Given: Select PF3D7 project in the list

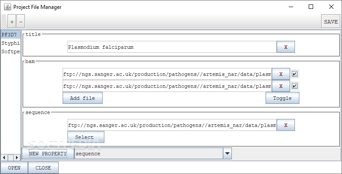Looking at the screenshot, I should 11,35.
